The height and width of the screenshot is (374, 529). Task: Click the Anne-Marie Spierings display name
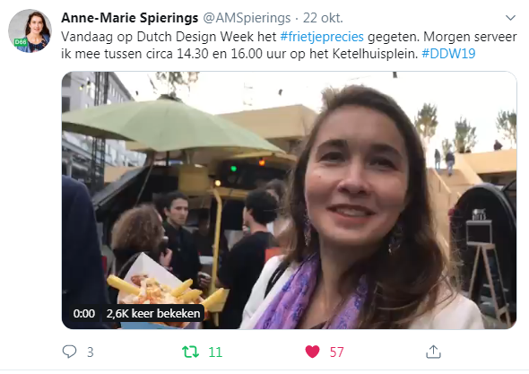point(129,18)
